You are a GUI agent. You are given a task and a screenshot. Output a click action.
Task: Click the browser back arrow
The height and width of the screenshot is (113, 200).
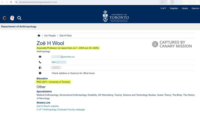2,2
